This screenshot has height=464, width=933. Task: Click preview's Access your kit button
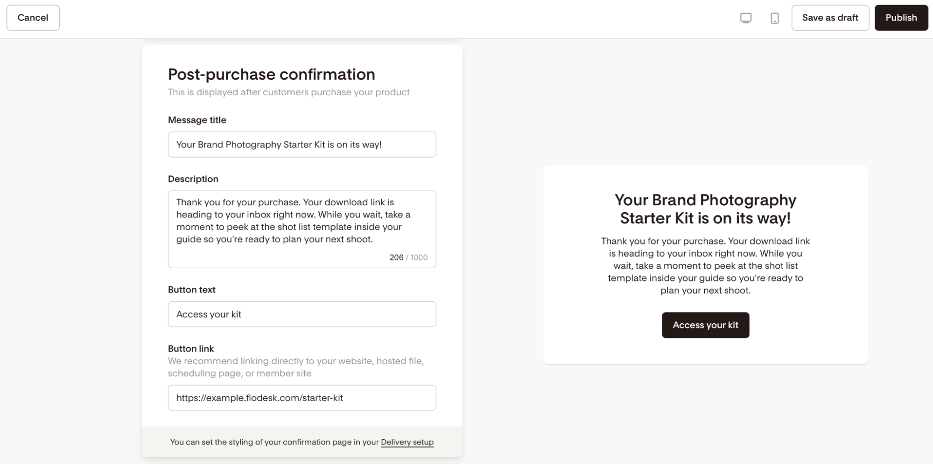tap(705, 325)
